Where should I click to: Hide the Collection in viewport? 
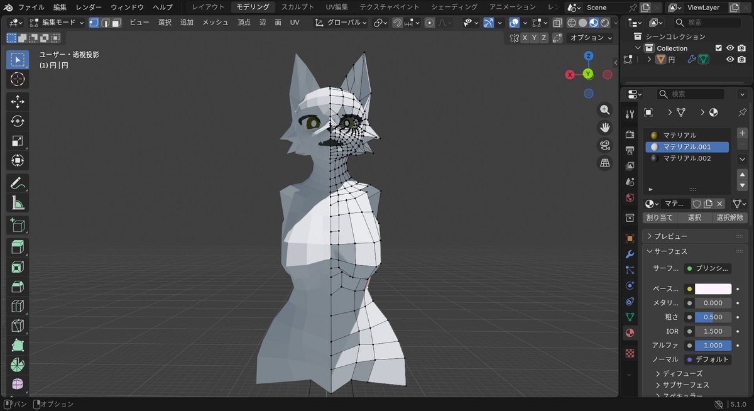point(730,48)
